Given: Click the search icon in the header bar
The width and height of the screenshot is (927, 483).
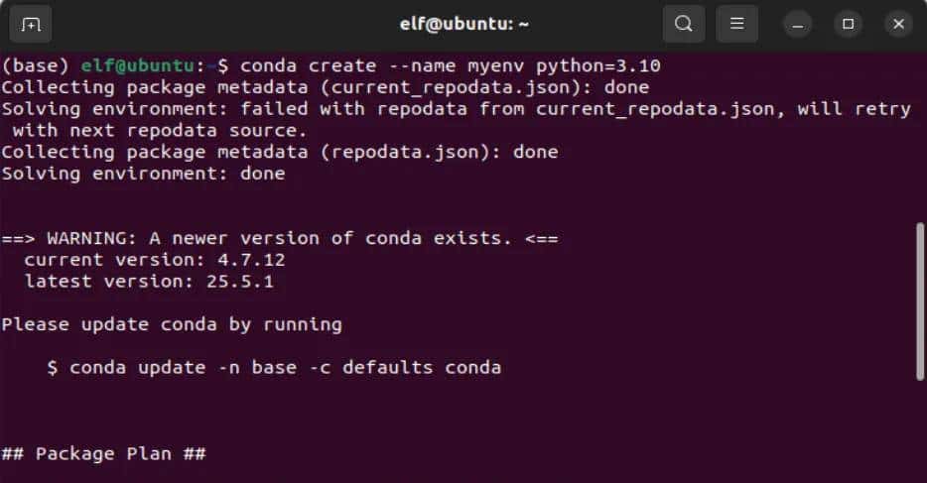Looking at the screenshot, I should (683, 24).
